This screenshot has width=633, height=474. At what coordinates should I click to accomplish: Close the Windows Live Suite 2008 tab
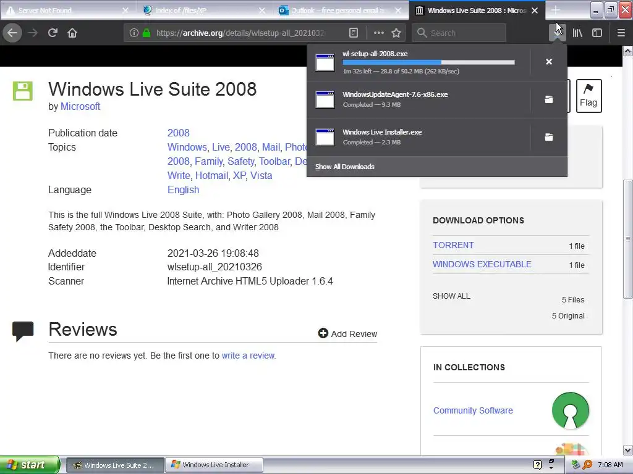(x=535, y=10)
